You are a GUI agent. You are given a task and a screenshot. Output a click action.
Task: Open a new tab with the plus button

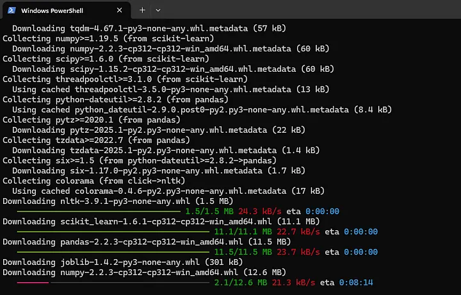tap(142, 10)
